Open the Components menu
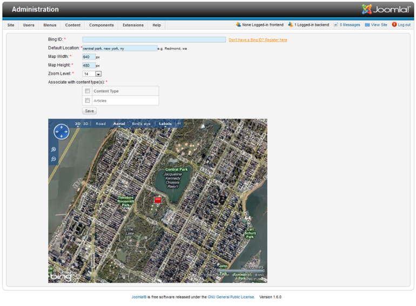Viewport: 416px width, 306px height. [102, 25]
